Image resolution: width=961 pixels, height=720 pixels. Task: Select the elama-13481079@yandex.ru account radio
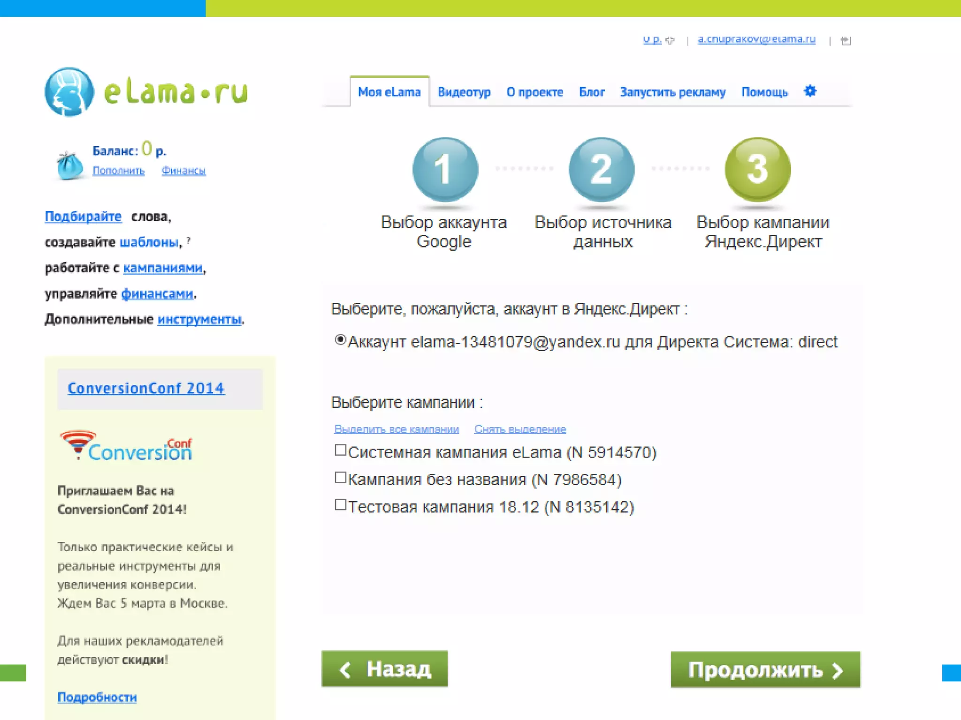(340, 340)
